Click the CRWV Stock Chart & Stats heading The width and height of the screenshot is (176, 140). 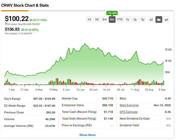tap(25, 5)
